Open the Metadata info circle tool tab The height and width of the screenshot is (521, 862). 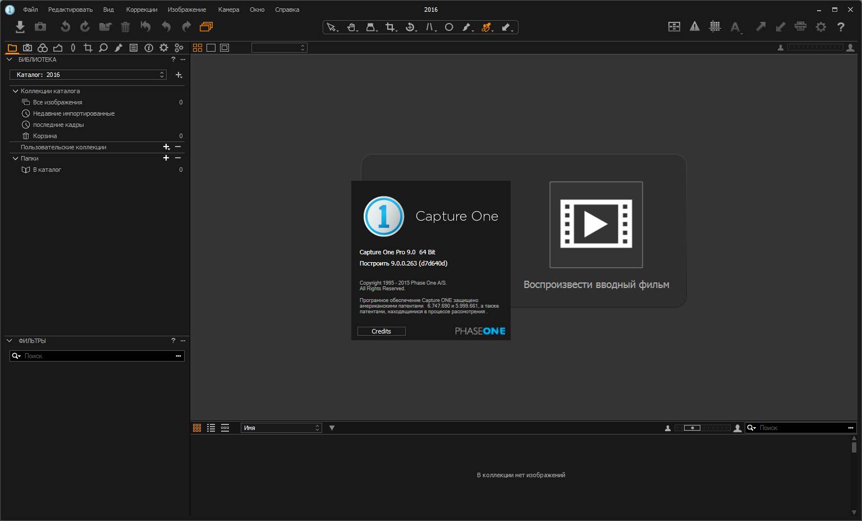point(149,48)
